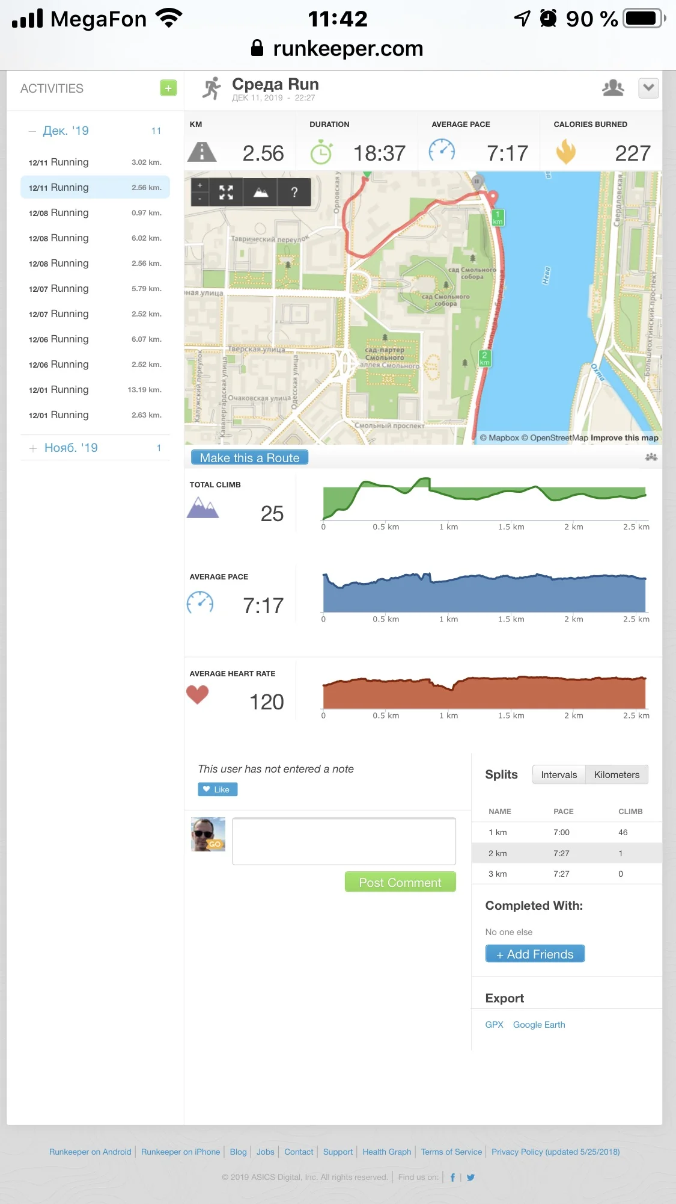The width and height of the screenshot is (676, 1204).
Task: Focus the comment text box
Action: coord(344,841)
